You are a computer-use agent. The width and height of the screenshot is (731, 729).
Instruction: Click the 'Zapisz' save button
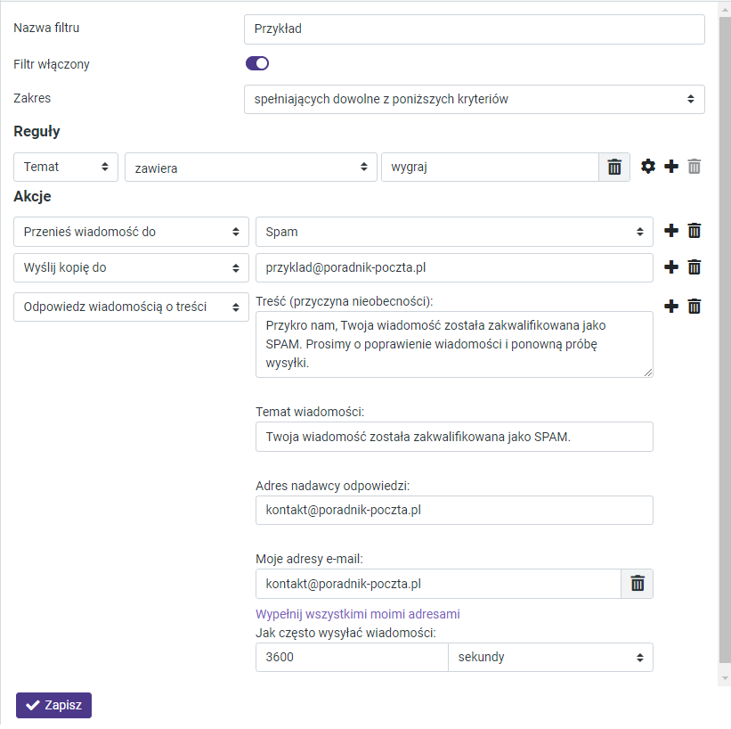pyautogui.click(x=53, y=705)
